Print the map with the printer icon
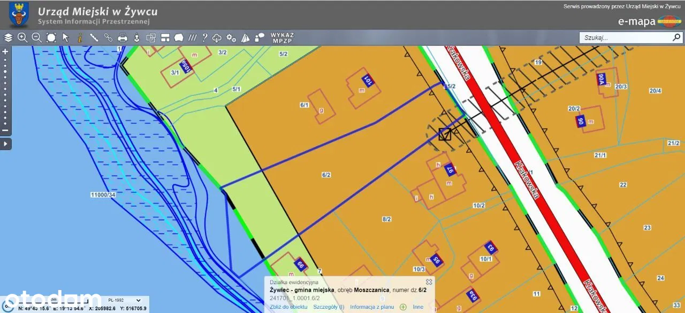685x313 pixels. (x=123, y=37)
